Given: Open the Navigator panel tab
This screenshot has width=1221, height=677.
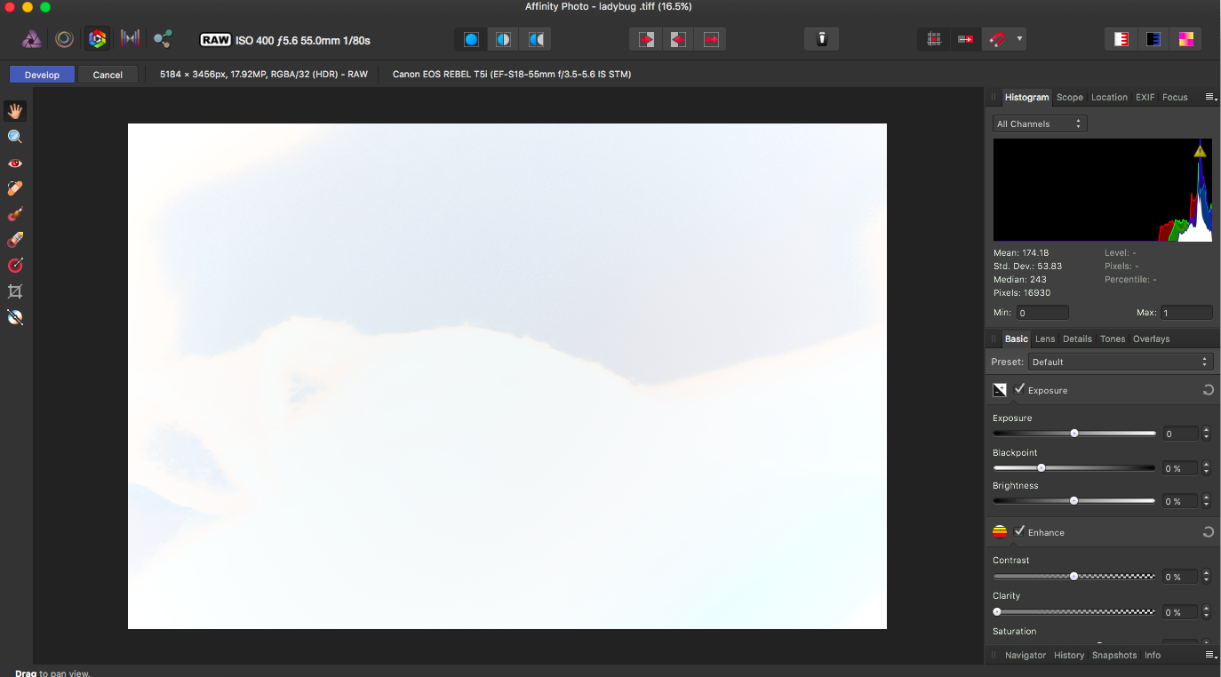Looking at the screenshot, I should click(1025, 655).
